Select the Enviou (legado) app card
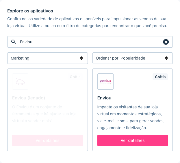This screenshot has width=180, height=163. coord(47,110)
